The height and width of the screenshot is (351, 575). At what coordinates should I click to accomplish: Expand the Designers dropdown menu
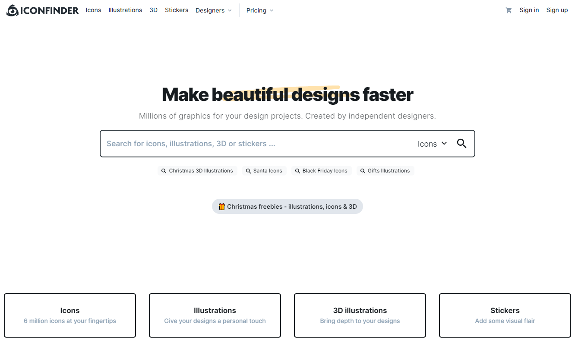pos(213,10)
